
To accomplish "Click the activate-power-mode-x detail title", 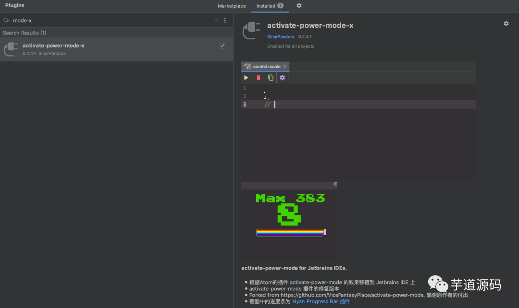I will [310, 25].
